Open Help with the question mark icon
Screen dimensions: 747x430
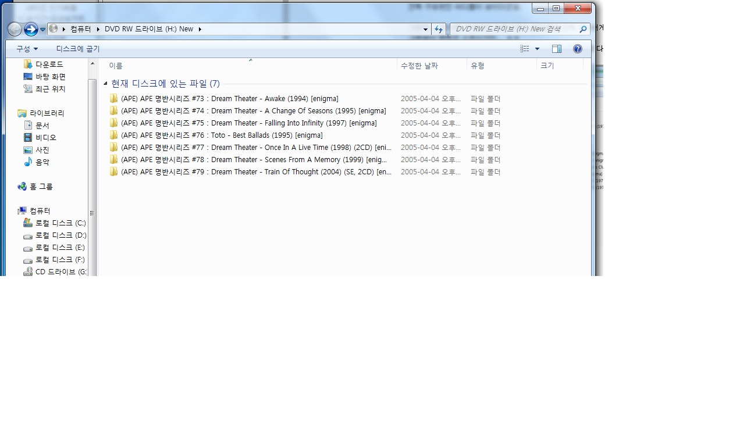[578, 49]
